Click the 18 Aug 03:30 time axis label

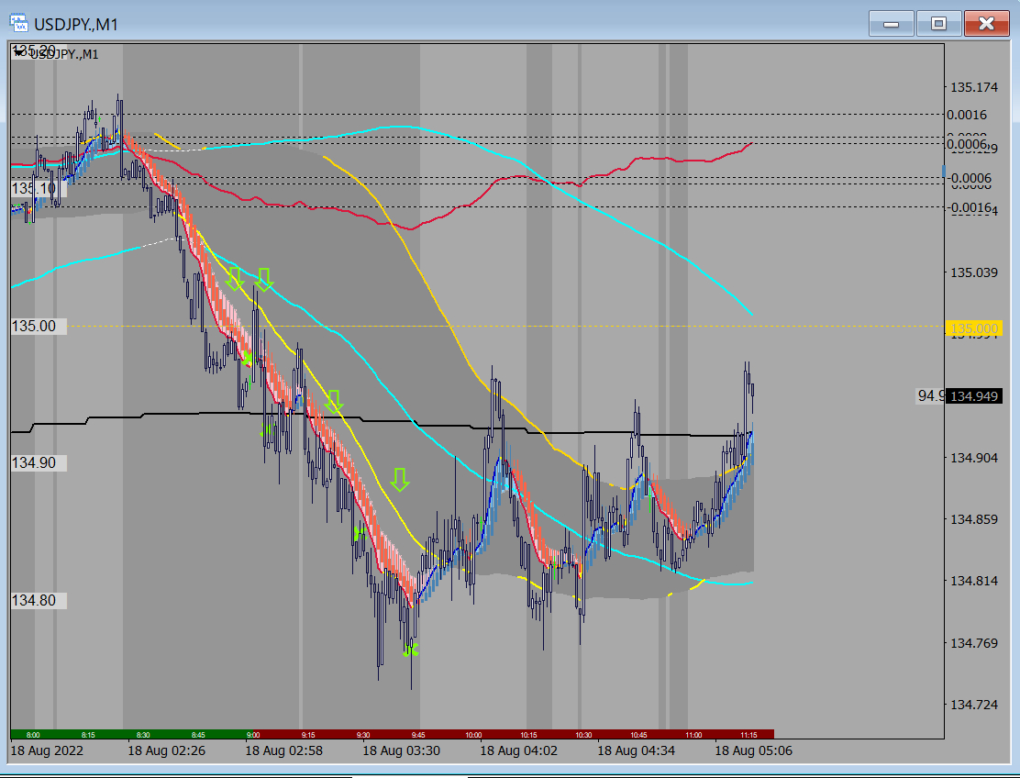pyautogui.click(x=401, y=750)
